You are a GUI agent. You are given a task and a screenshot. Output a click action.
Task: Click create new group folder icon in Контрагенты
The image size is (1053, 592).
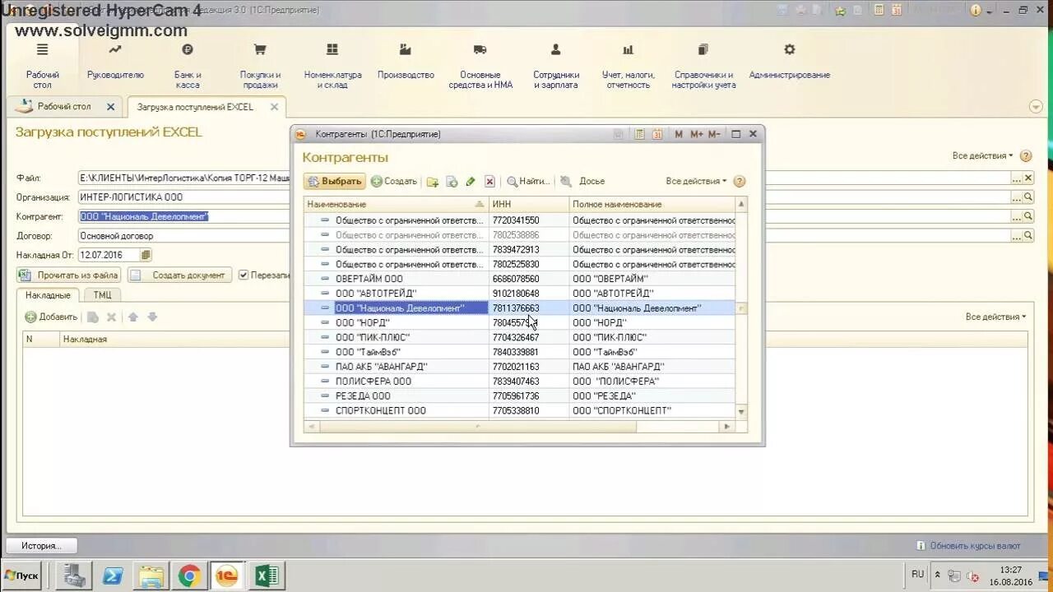[x=432, y=182]
